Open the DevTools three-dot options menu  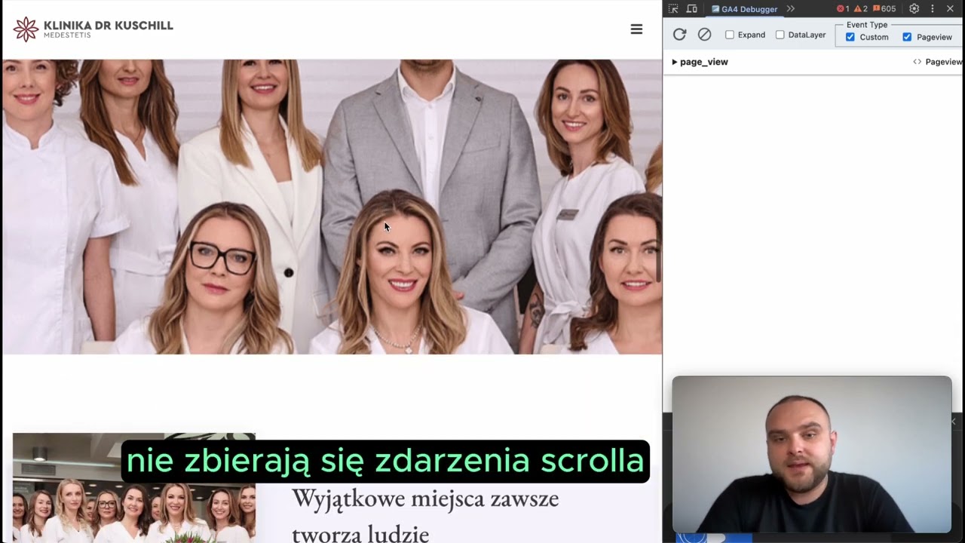[x=933, y=9]
